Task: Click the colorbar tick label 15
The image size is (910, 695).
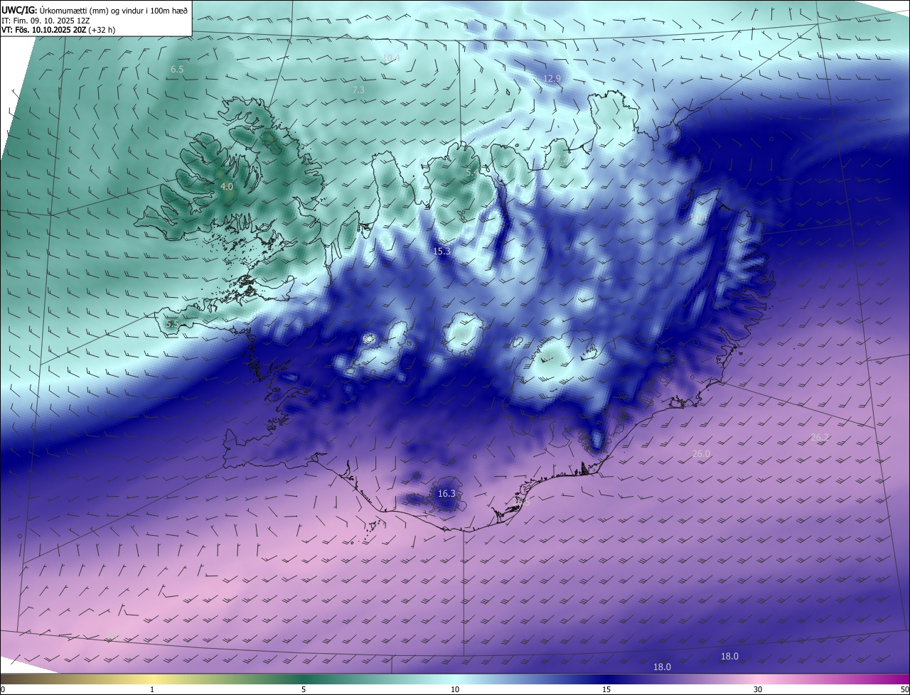Action: click(606, 689)
